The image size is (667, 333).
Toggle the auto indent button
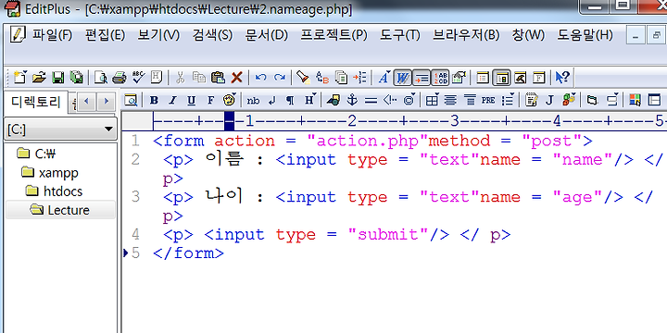click(422, 78)
